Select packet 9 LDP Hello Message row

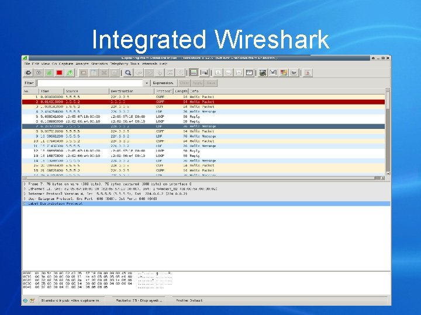pyautogui.click(x=203, y=136)
